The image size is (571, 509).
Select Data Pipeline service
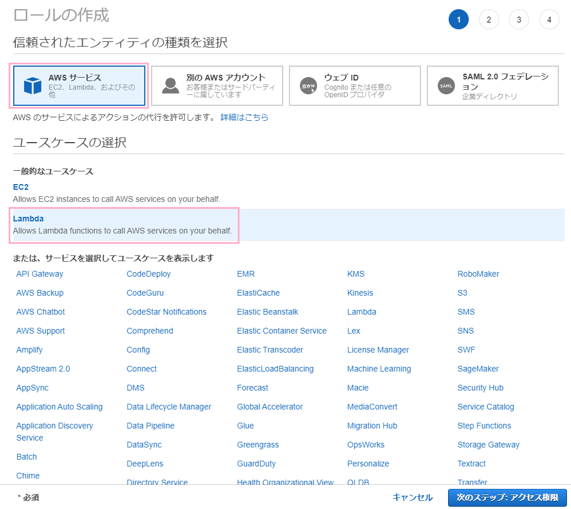151,426
